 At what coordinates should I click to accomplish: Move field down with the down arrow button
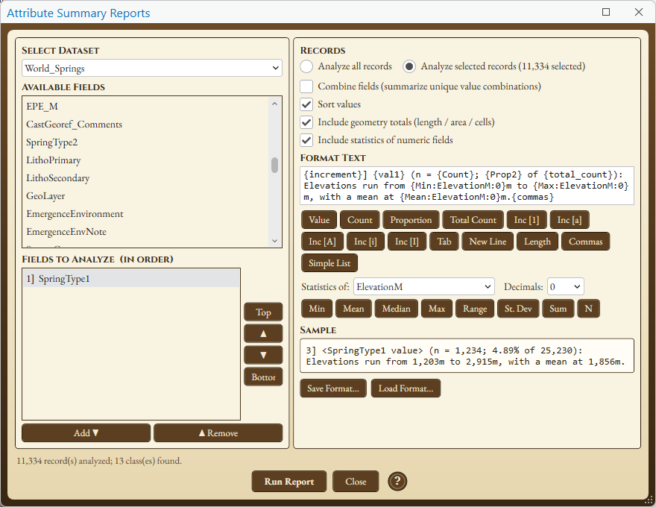coord(263,355)
